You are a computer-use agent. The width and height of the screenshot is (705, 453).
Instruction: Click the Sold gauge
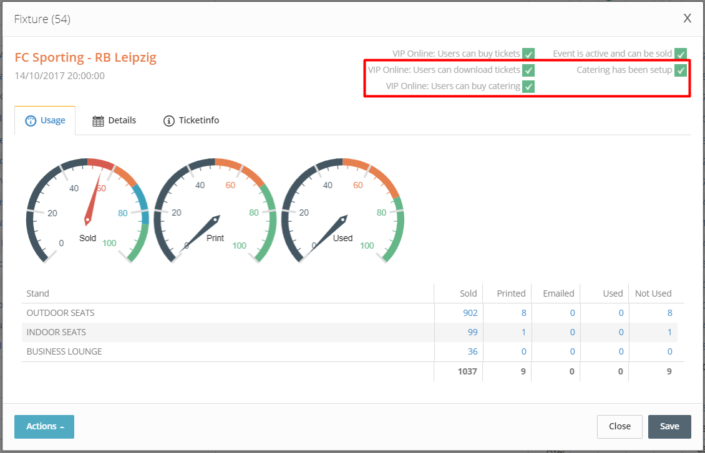tap(87, 210)
